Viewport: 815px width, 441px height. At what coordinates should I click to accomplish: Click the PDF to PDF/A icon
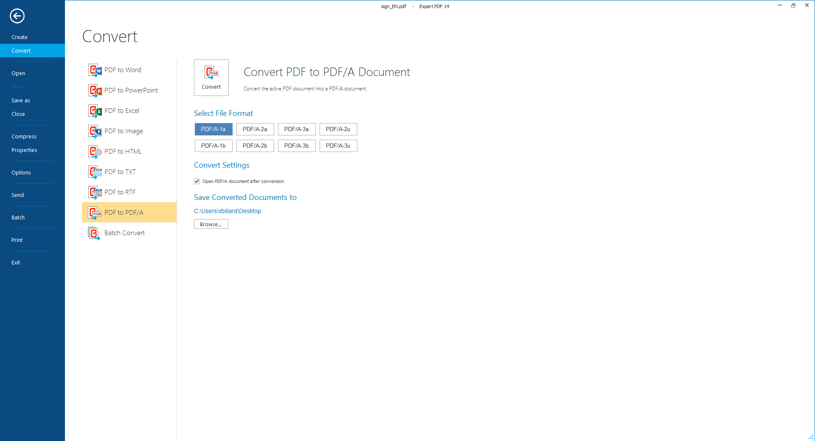point(95,213)
